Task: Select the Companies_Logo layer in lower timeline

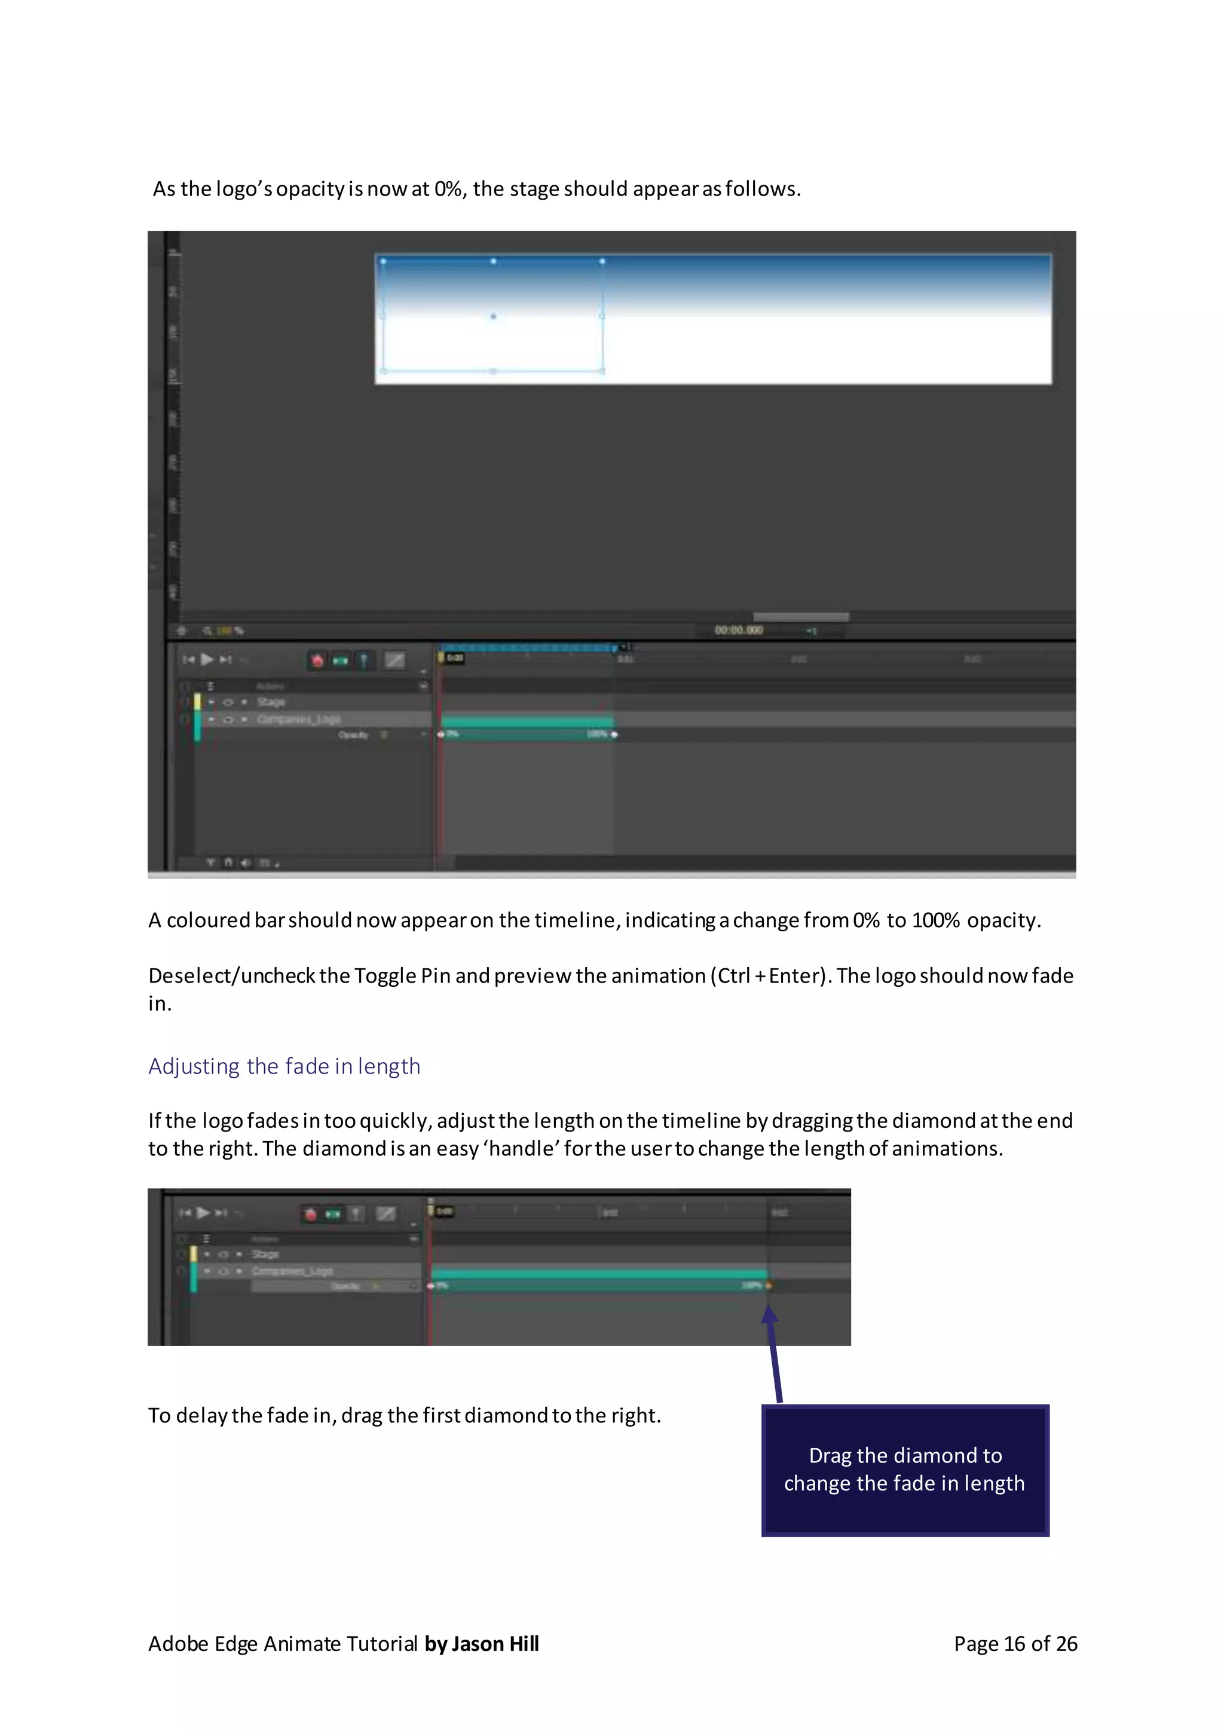Action: (x=292, y=1271)
